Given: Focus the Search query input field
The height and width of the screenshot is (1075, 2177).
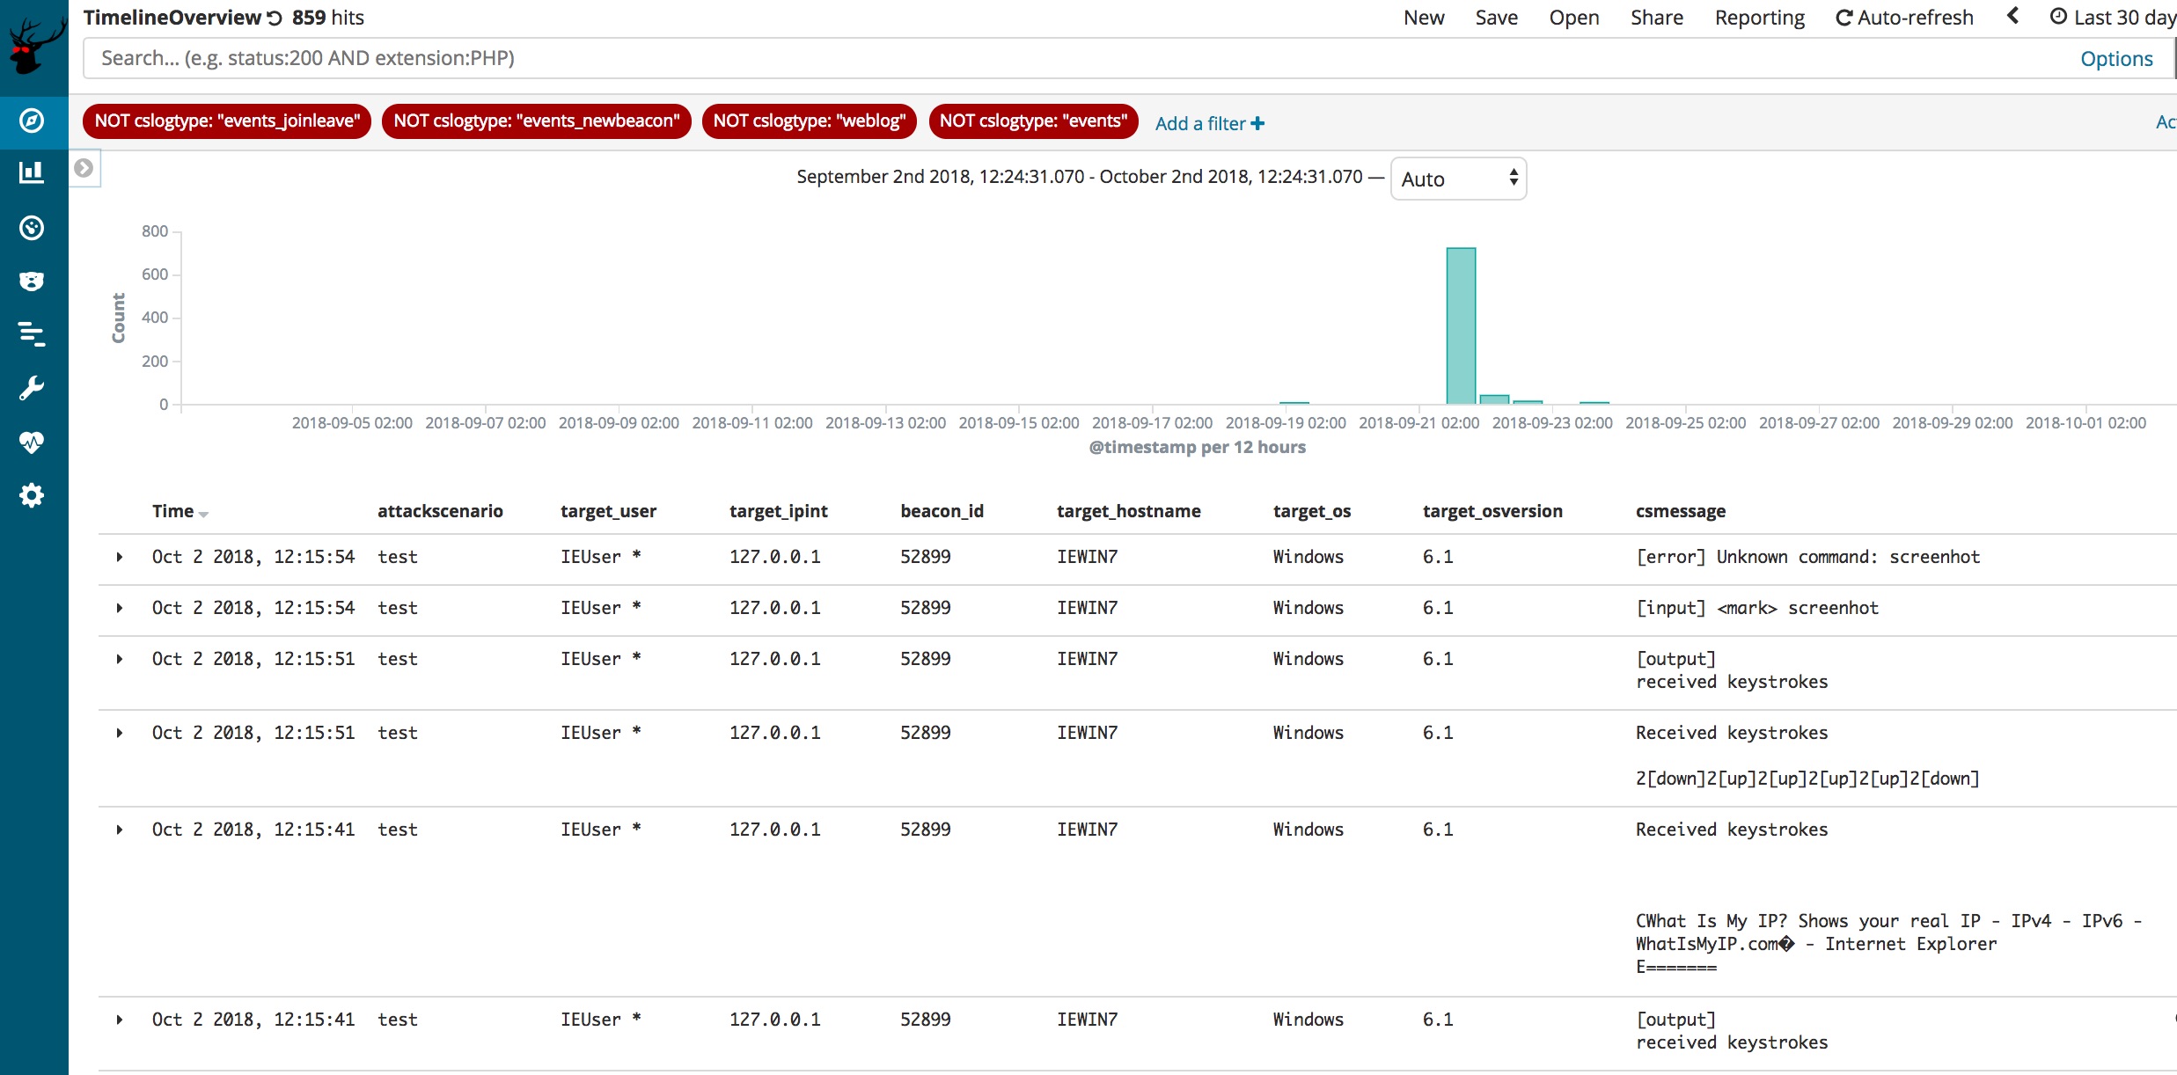Looking at the screenshot, I should (1056, 58).
